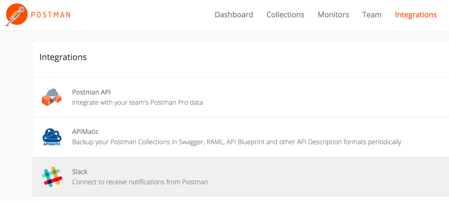The width and height of the screenshot is (449, 202).
Task: Open the Dashboard tab
Action: 234,14
